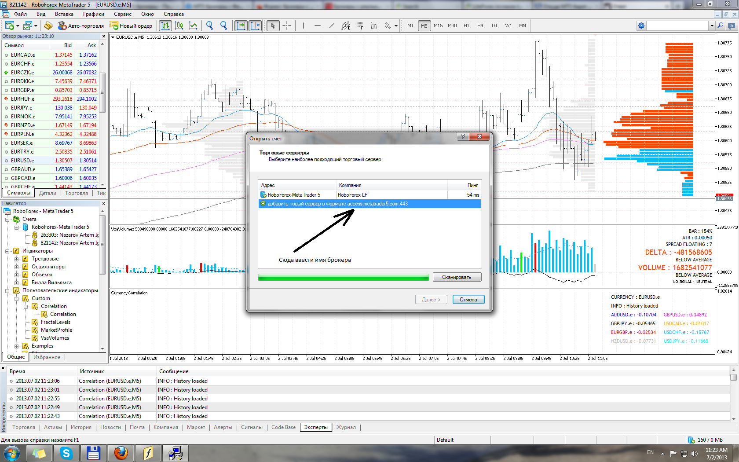Launch MetaEditor from the yellow toolbar icon
739x462 pixels.
click(48, 26)
